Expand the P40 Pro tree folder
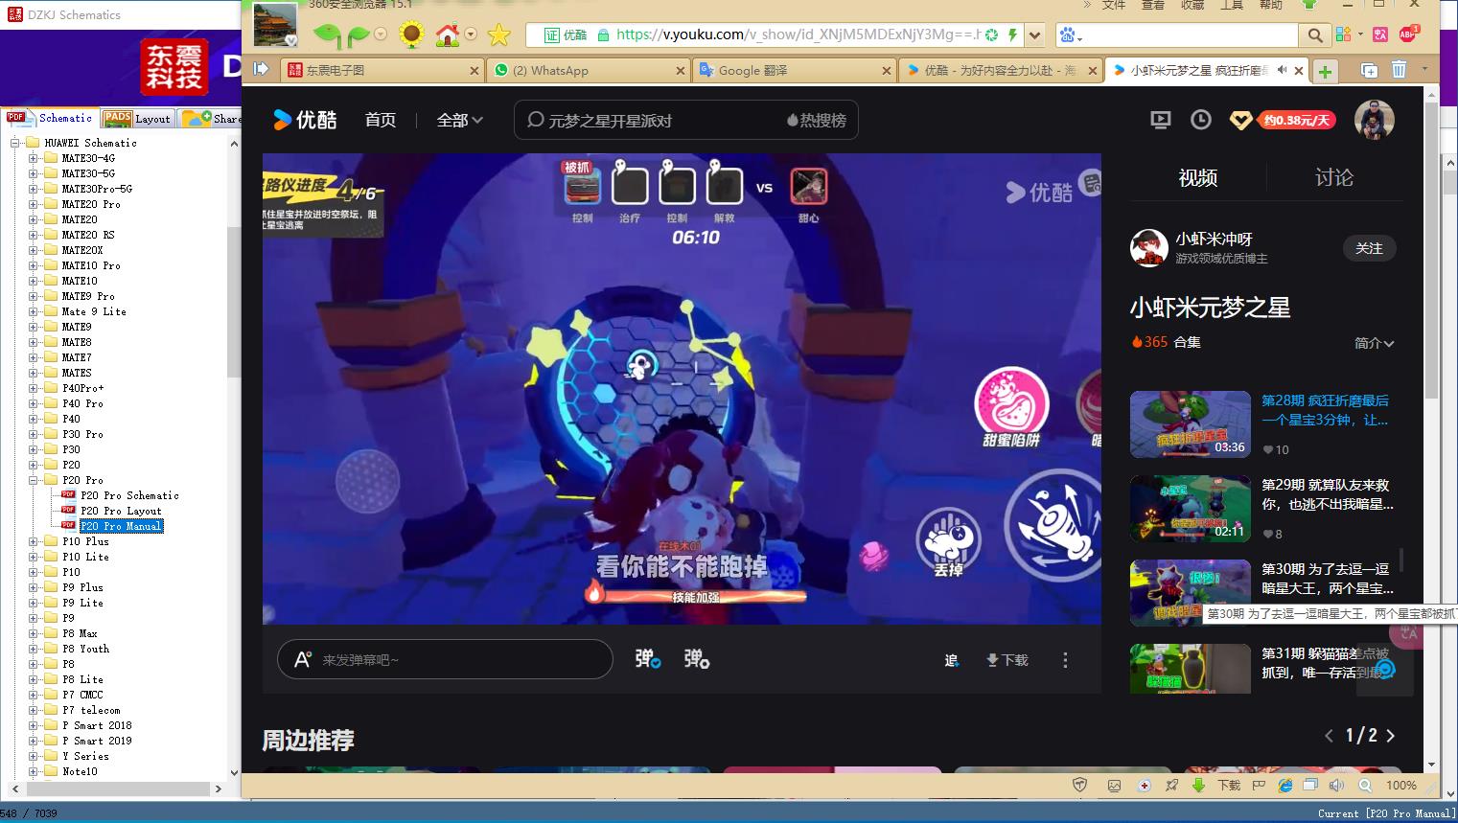The width and height of the screenshot is (1458, 823). click(x=34, y=403)
